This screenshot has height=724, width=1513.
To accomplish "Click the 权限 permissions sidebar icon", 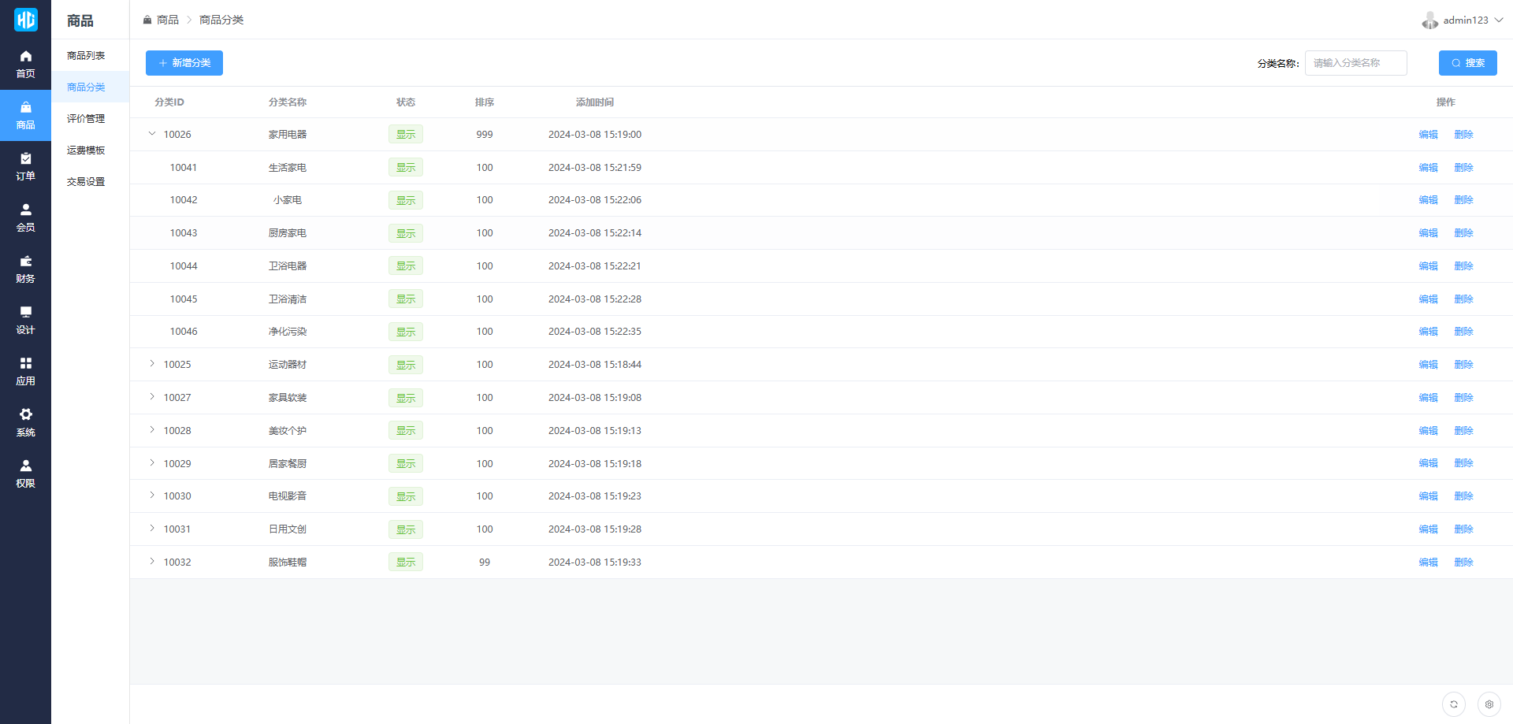I will [x=25, y=473].
